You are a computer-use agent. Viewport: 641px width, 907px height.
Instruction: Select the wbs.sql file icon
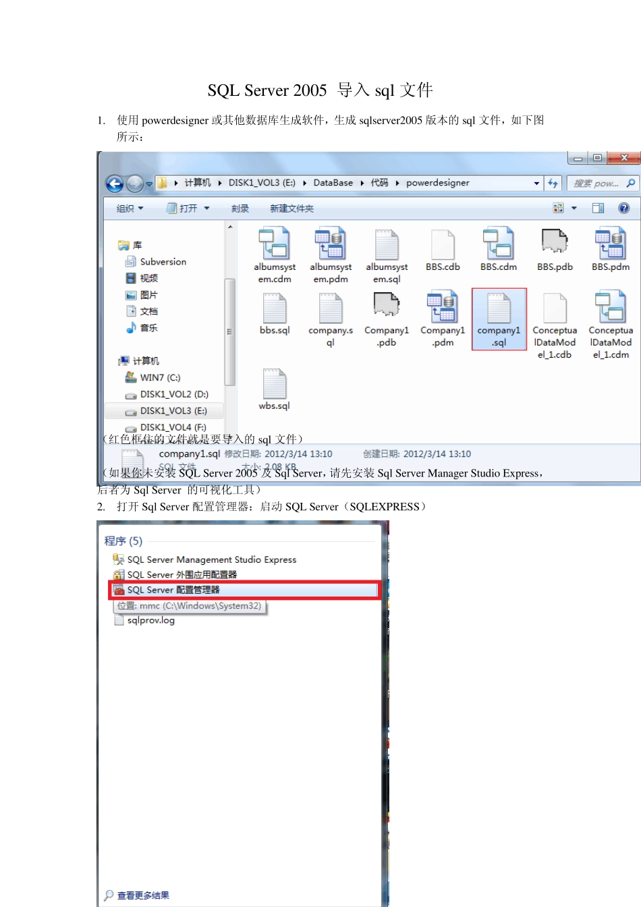pos(275,383)
